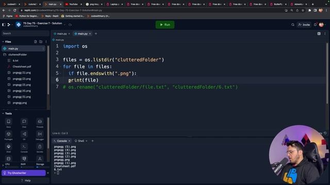Reload the browser page
The width and height of the screenshot is (330, 185).
[x=14, y=10]
